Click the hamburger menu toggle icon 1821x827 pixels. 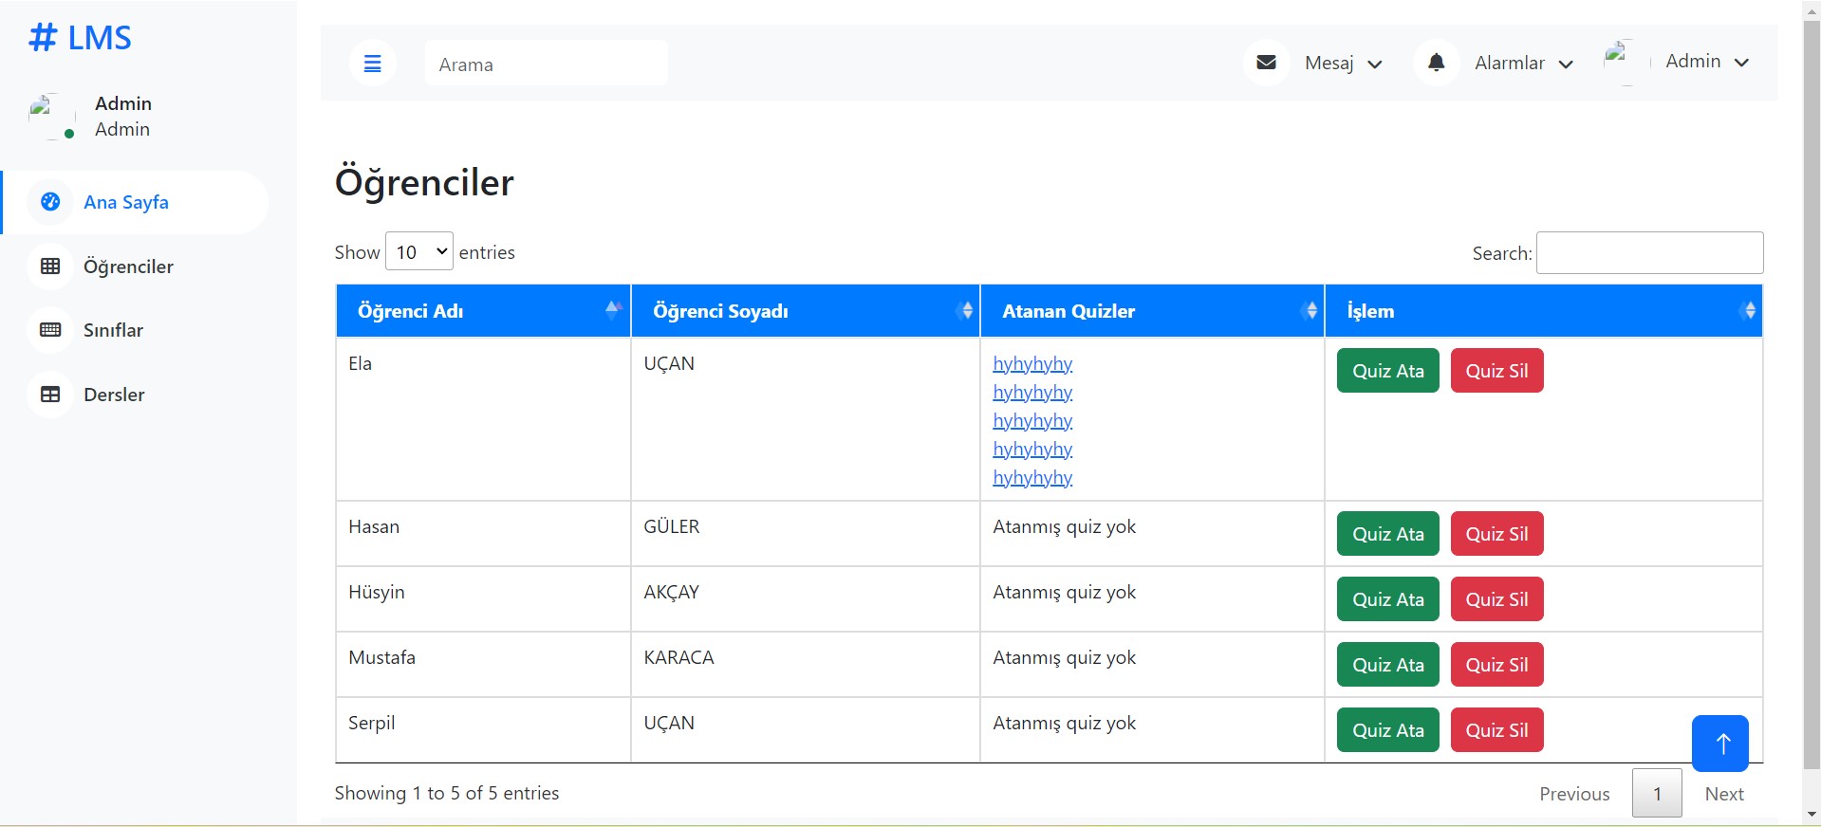(372, 64)
